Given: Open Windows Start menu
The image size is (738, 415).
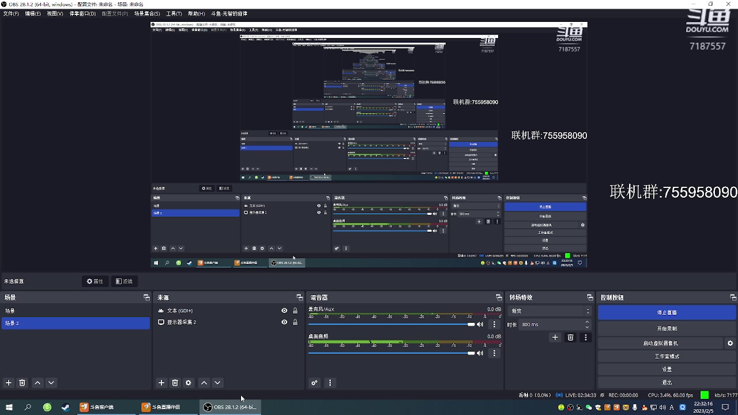Looking at the screenshot, I should click(9, 408).
